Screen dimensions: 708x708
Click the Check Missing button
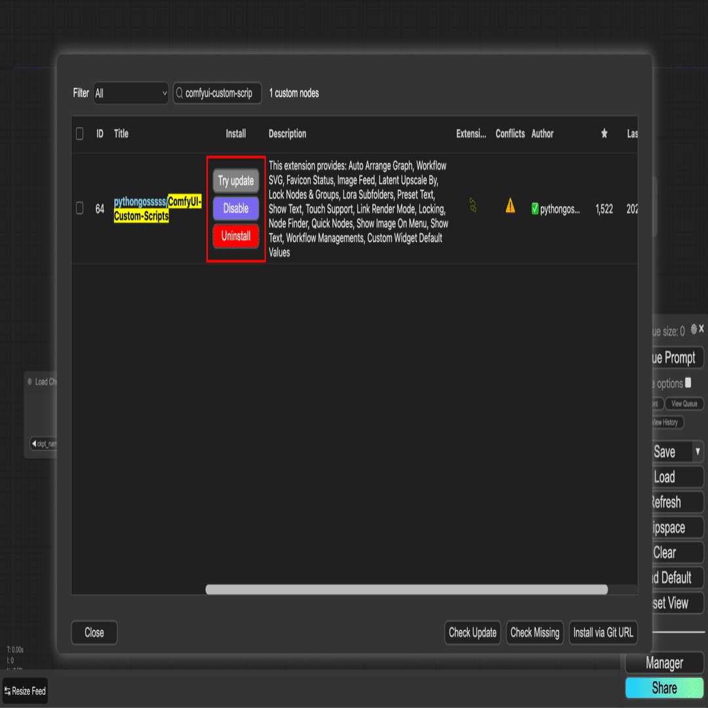click(x=535, y=633)
